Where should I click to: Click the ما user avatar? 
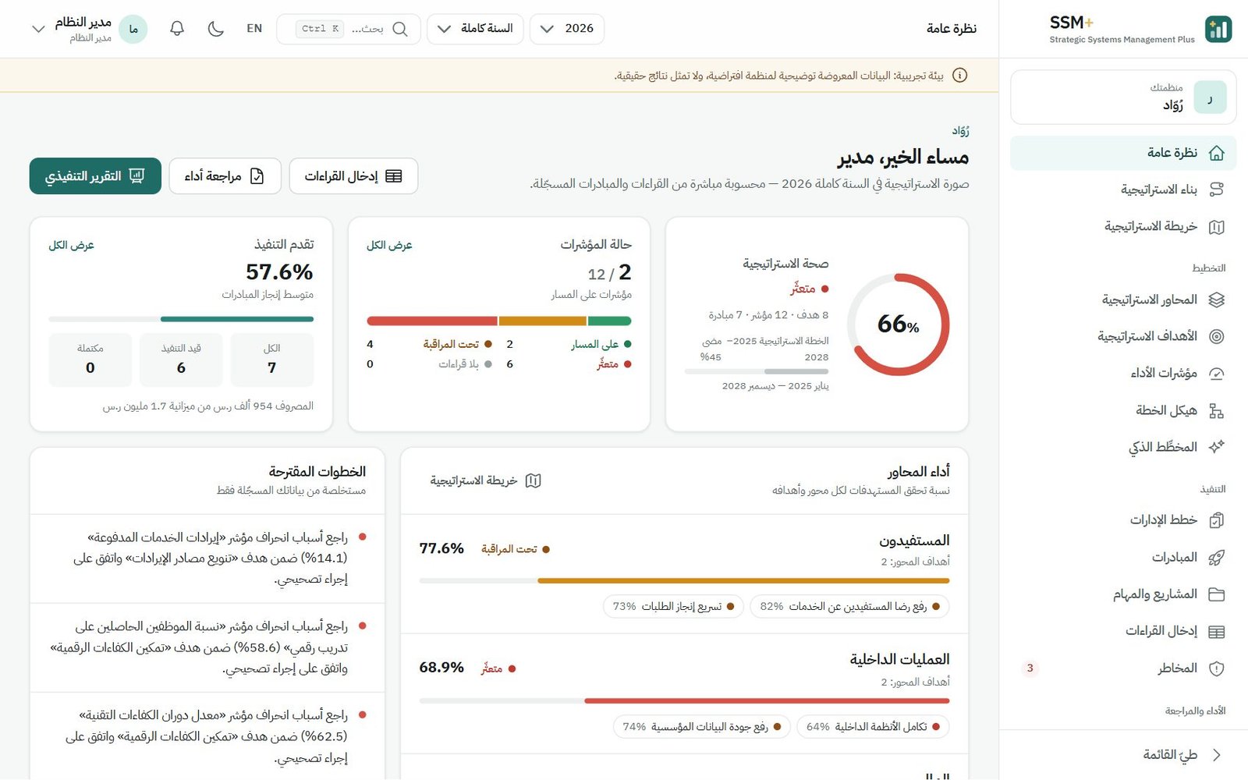133,29
